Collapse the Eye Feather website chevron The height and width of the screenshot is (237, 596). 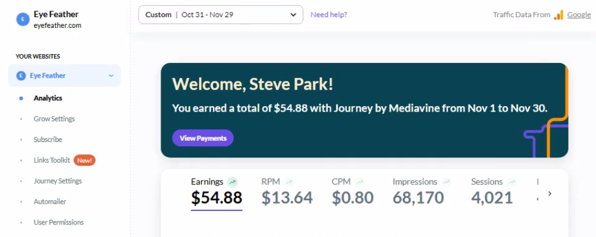111,75
